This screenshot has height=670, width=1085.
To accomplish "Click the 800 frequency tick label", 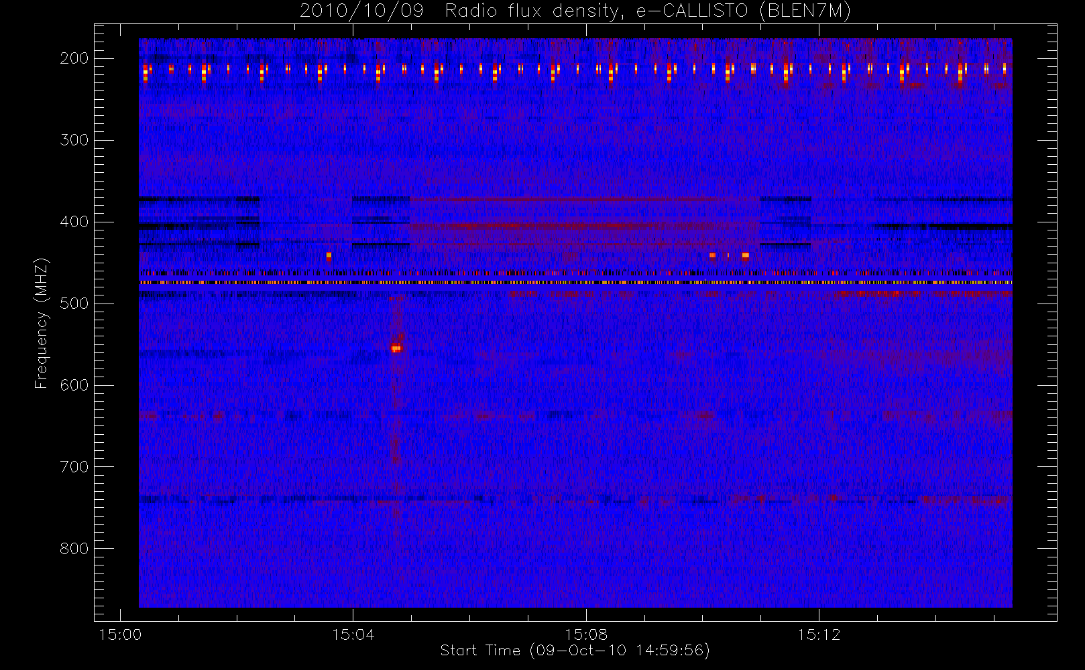I will 74,549.
